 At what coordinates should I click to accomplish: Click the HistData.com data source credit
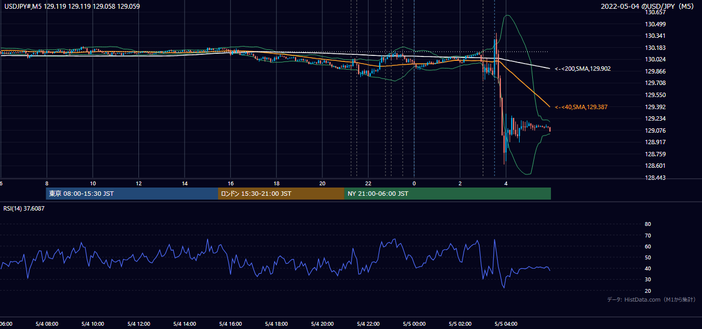tap(651, 300)
